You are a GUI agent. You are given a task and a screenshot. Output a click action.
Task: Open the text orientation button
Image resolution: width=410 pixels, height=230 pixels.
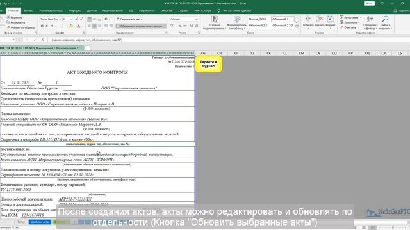pyautogui.click(x=107, y=19)
